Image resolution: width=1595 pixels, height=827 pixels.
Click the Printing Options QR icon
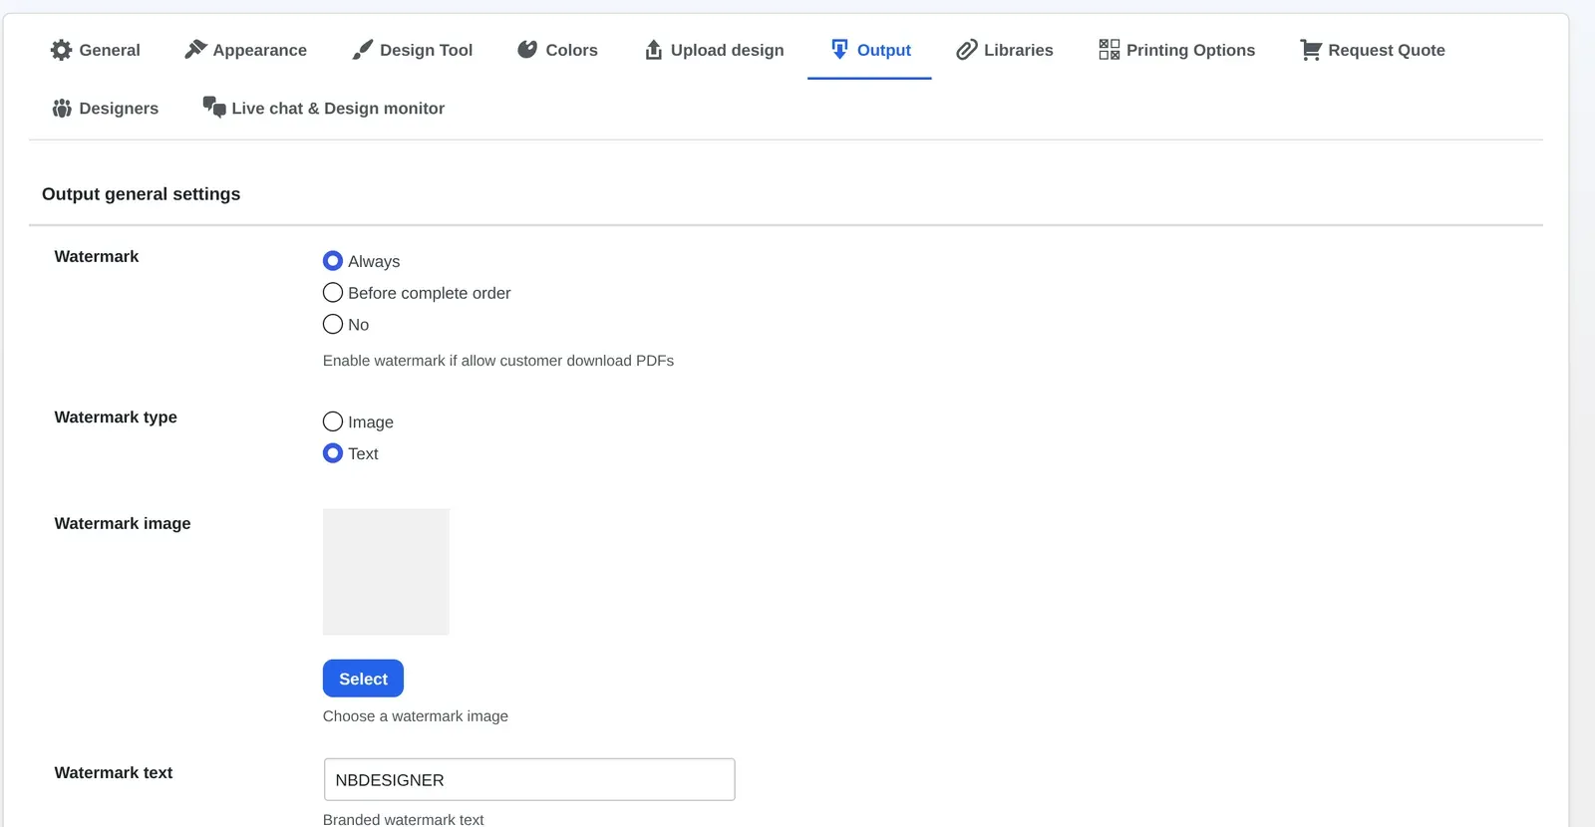coord(1109,50)
